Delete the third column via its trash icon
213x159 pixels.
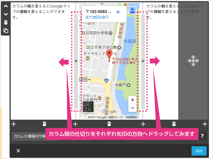point(174,124)
